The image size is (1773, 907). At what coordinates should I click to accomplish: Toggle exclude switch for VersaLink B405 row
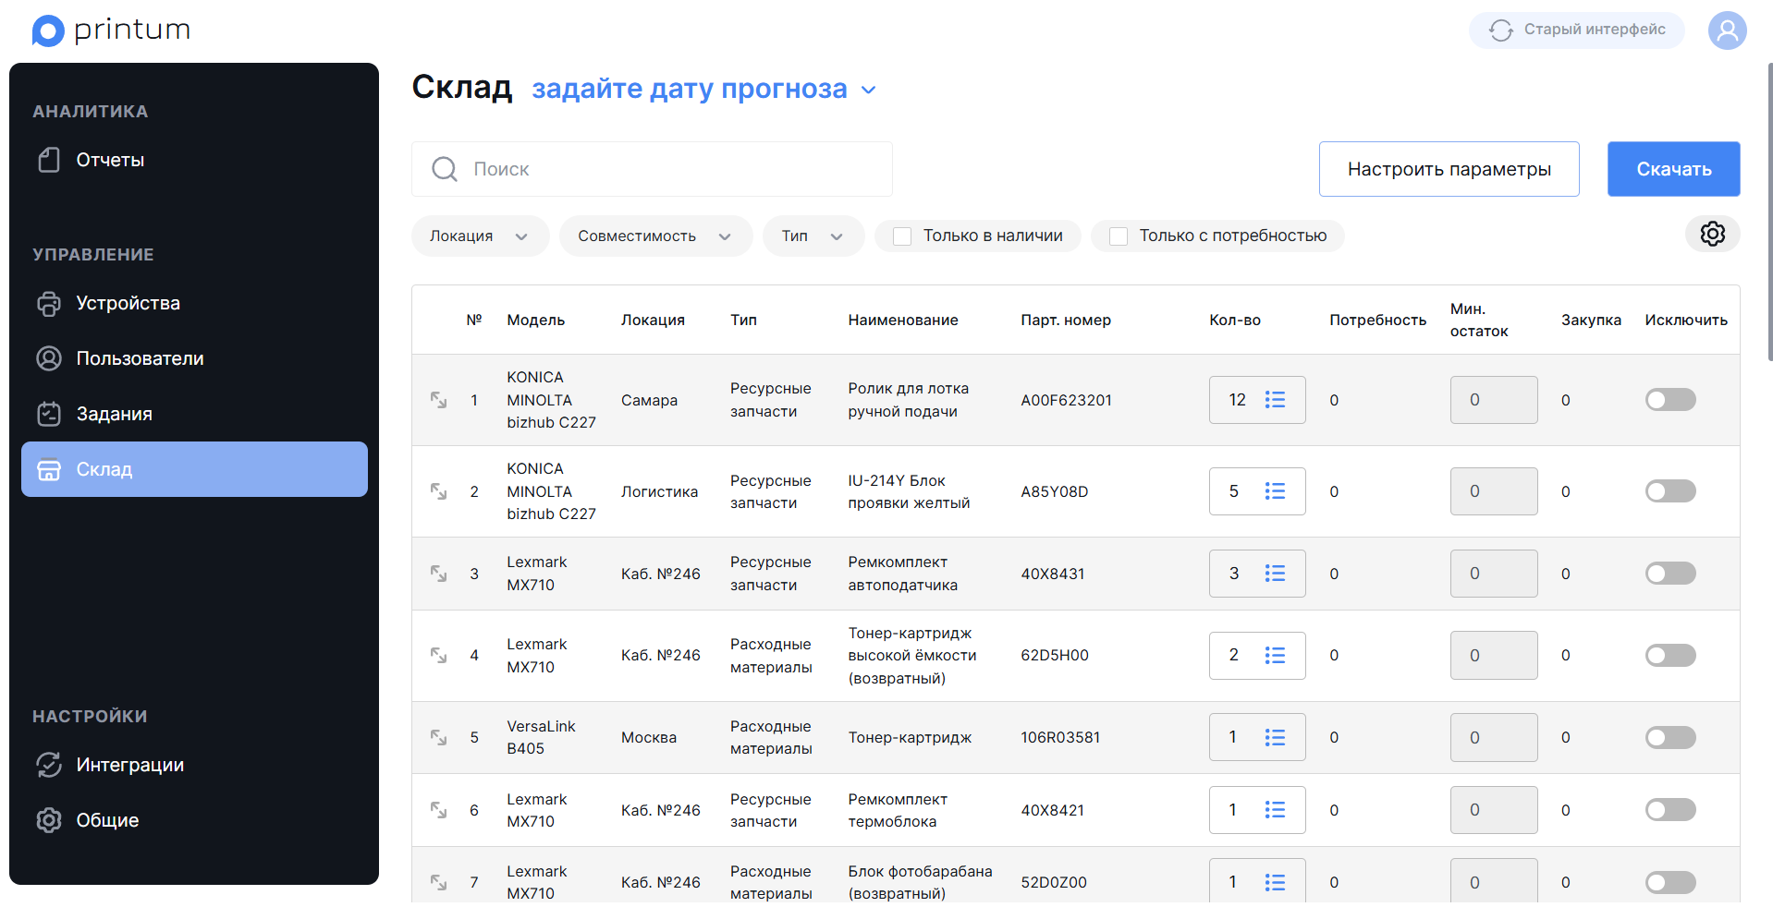(x=1669, y=737)
